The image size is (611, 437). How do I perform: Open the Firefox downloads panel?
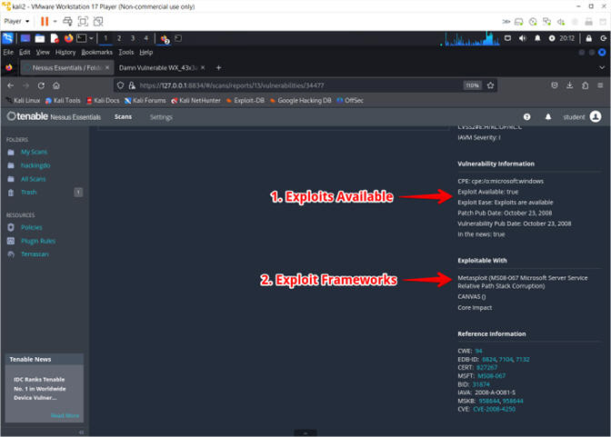tap(570, 85)
